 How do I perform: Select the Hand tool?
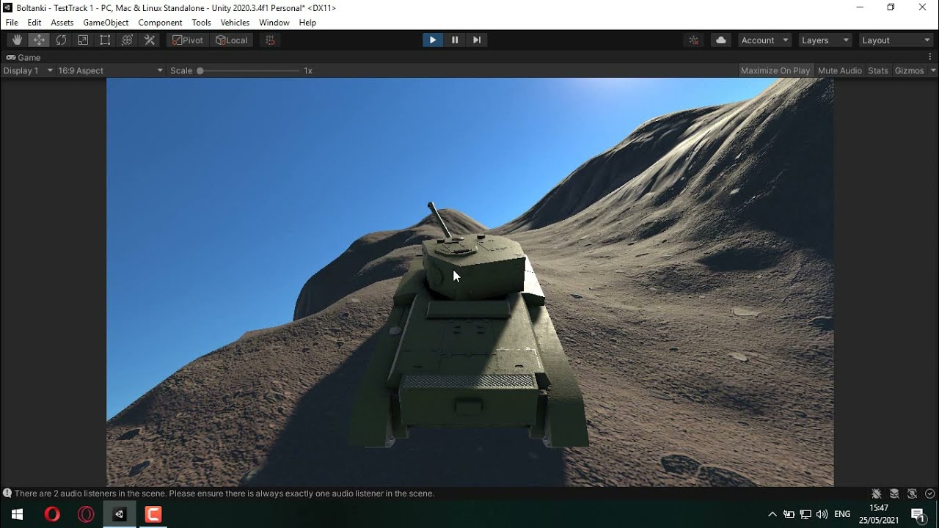[18, 40]
